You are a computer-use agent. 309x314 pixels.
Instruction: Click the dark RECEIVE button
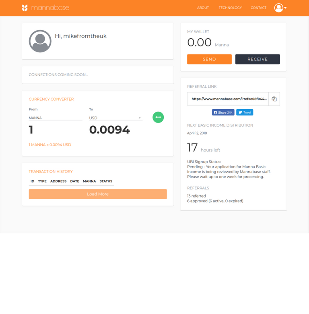coord(257,59)
